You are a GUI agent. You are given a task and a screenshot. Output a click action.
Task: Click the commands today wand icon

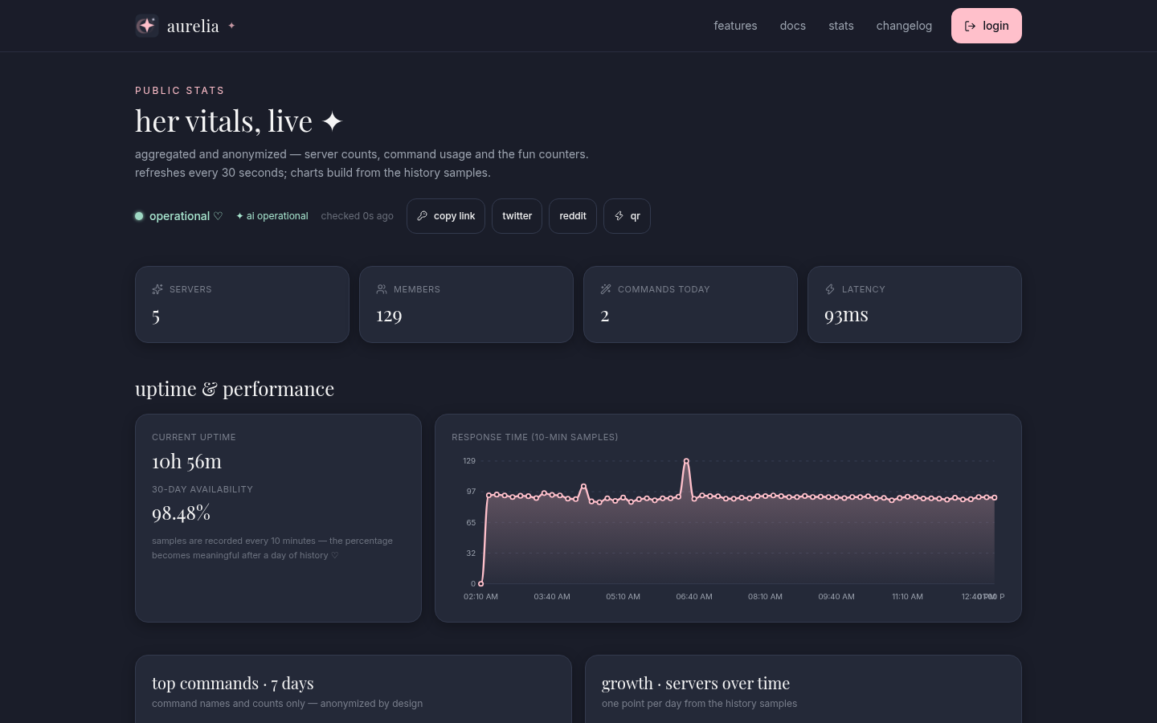606,289
